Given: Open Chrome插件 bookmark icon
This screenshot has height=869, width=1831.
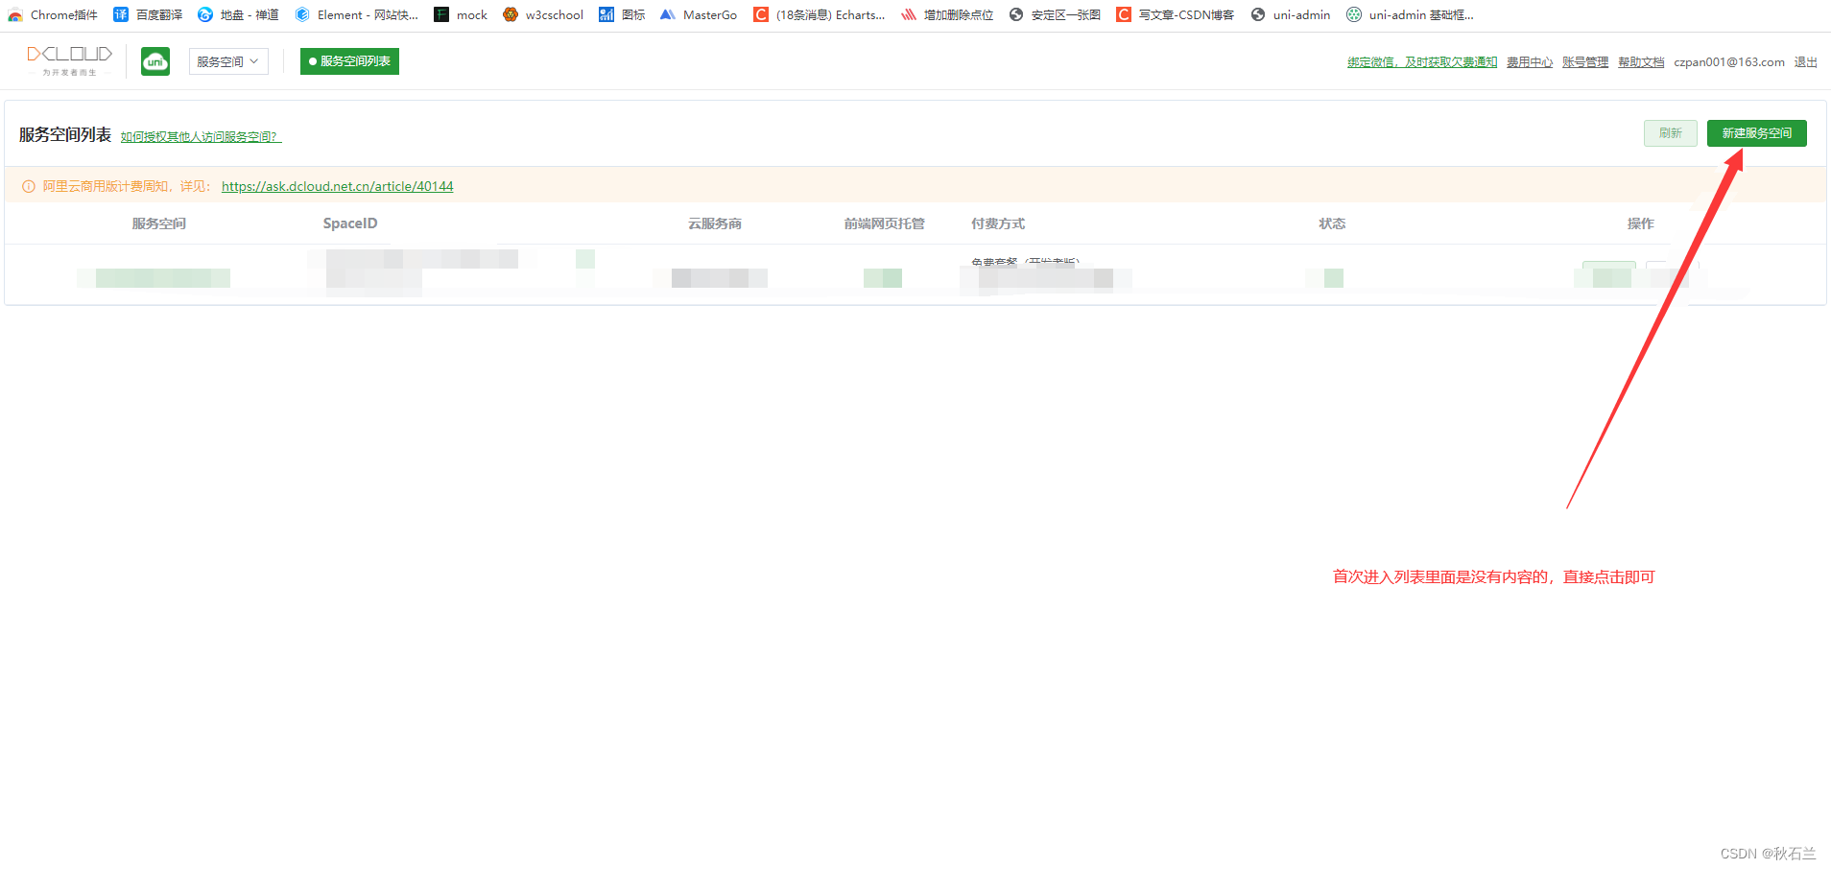Looking at the screenshot, I should coord(15,14).
